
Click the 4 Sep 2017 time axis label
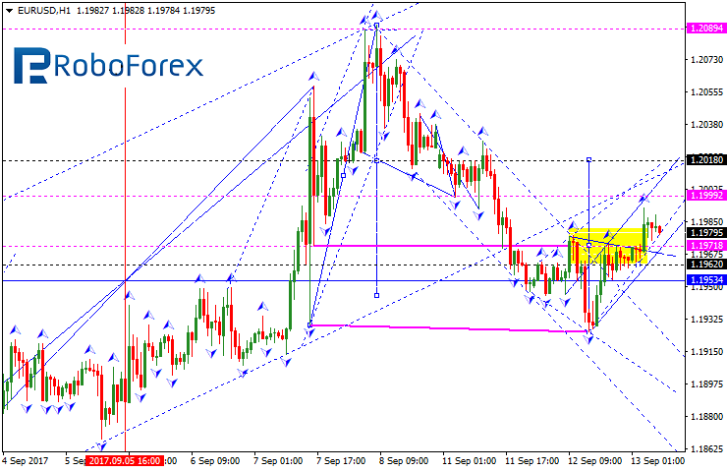pyautogui.click(x=25, y=461)
